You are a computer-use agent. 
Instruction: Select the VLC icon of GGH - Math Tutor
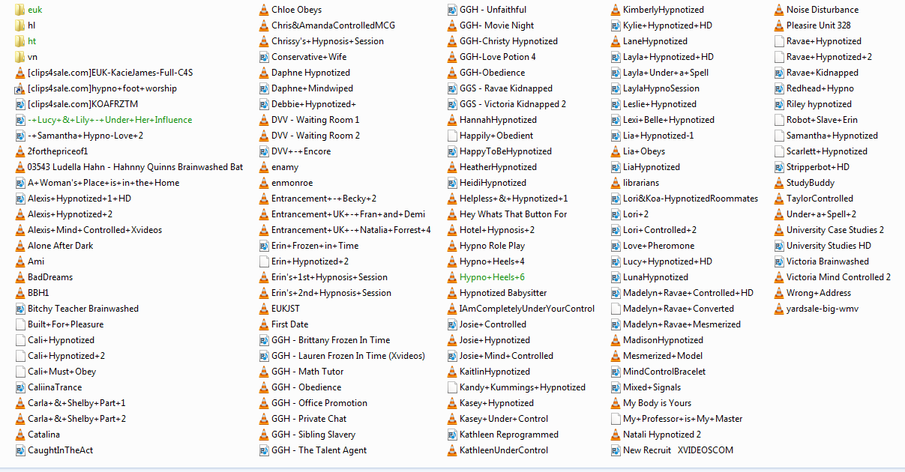point(264,372)
